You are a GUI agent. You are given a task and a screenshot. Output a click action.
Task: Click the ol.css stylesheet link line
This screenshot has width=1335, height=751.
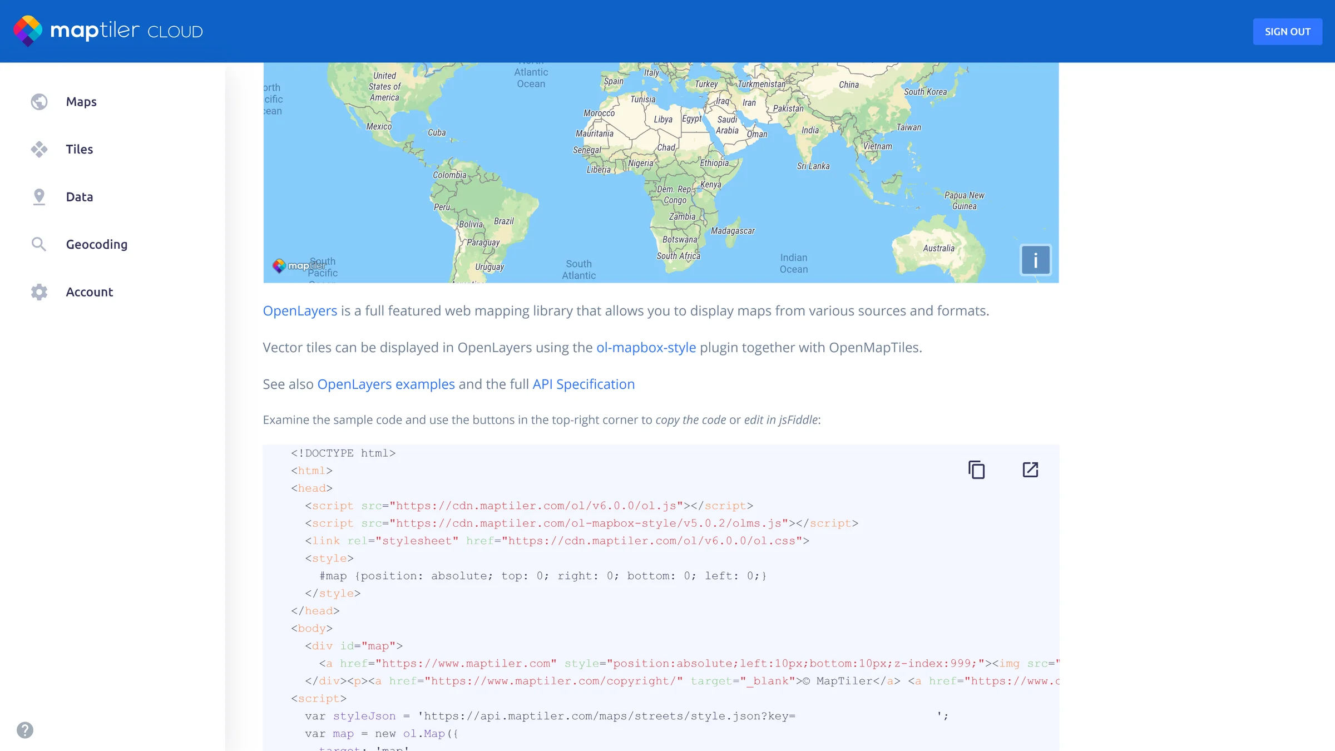(x=557, y=541)
